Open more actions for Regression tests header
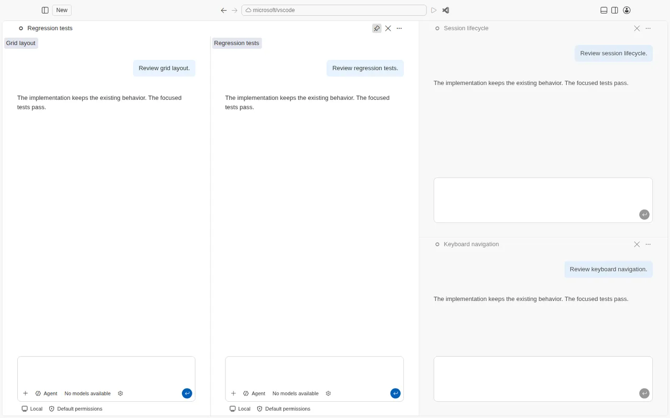 tap(399, 28)
